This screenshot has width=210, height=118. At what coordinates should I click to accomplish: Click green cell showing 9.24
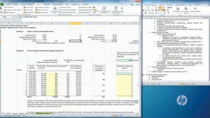tap(125, 60)
